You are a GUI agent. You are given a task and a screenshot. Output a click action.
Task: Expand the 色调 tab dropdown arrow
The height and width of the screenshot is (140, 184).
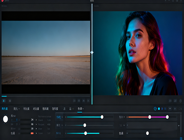pos(83,109)
